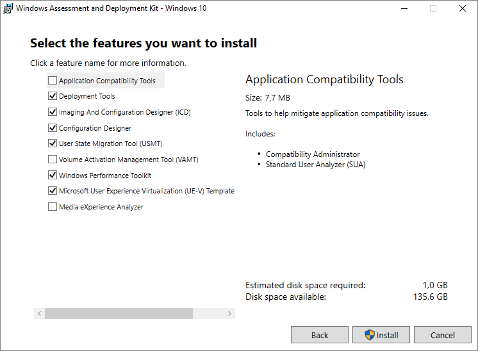Viewport: 478px width, 351px height.
Task: Uncheck the Deployment Tools checkbox
Action: click(53, 97)
